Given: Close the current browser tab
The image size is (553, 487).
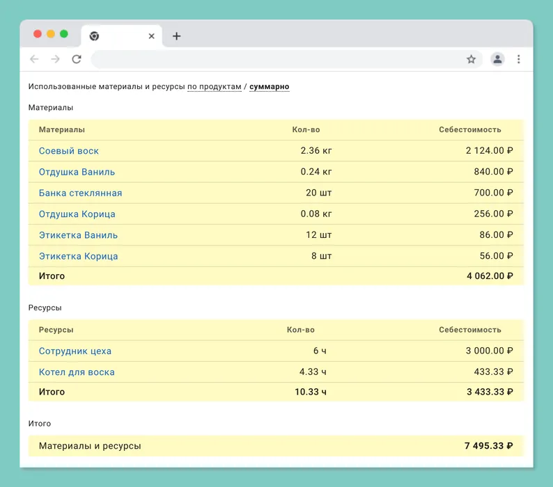Looking at the screenshot, I should [151, 36].
